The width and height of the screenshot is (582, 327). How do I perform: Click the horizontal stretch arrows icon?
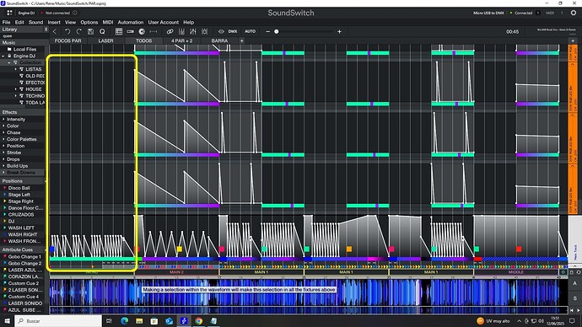pos(154,31)
